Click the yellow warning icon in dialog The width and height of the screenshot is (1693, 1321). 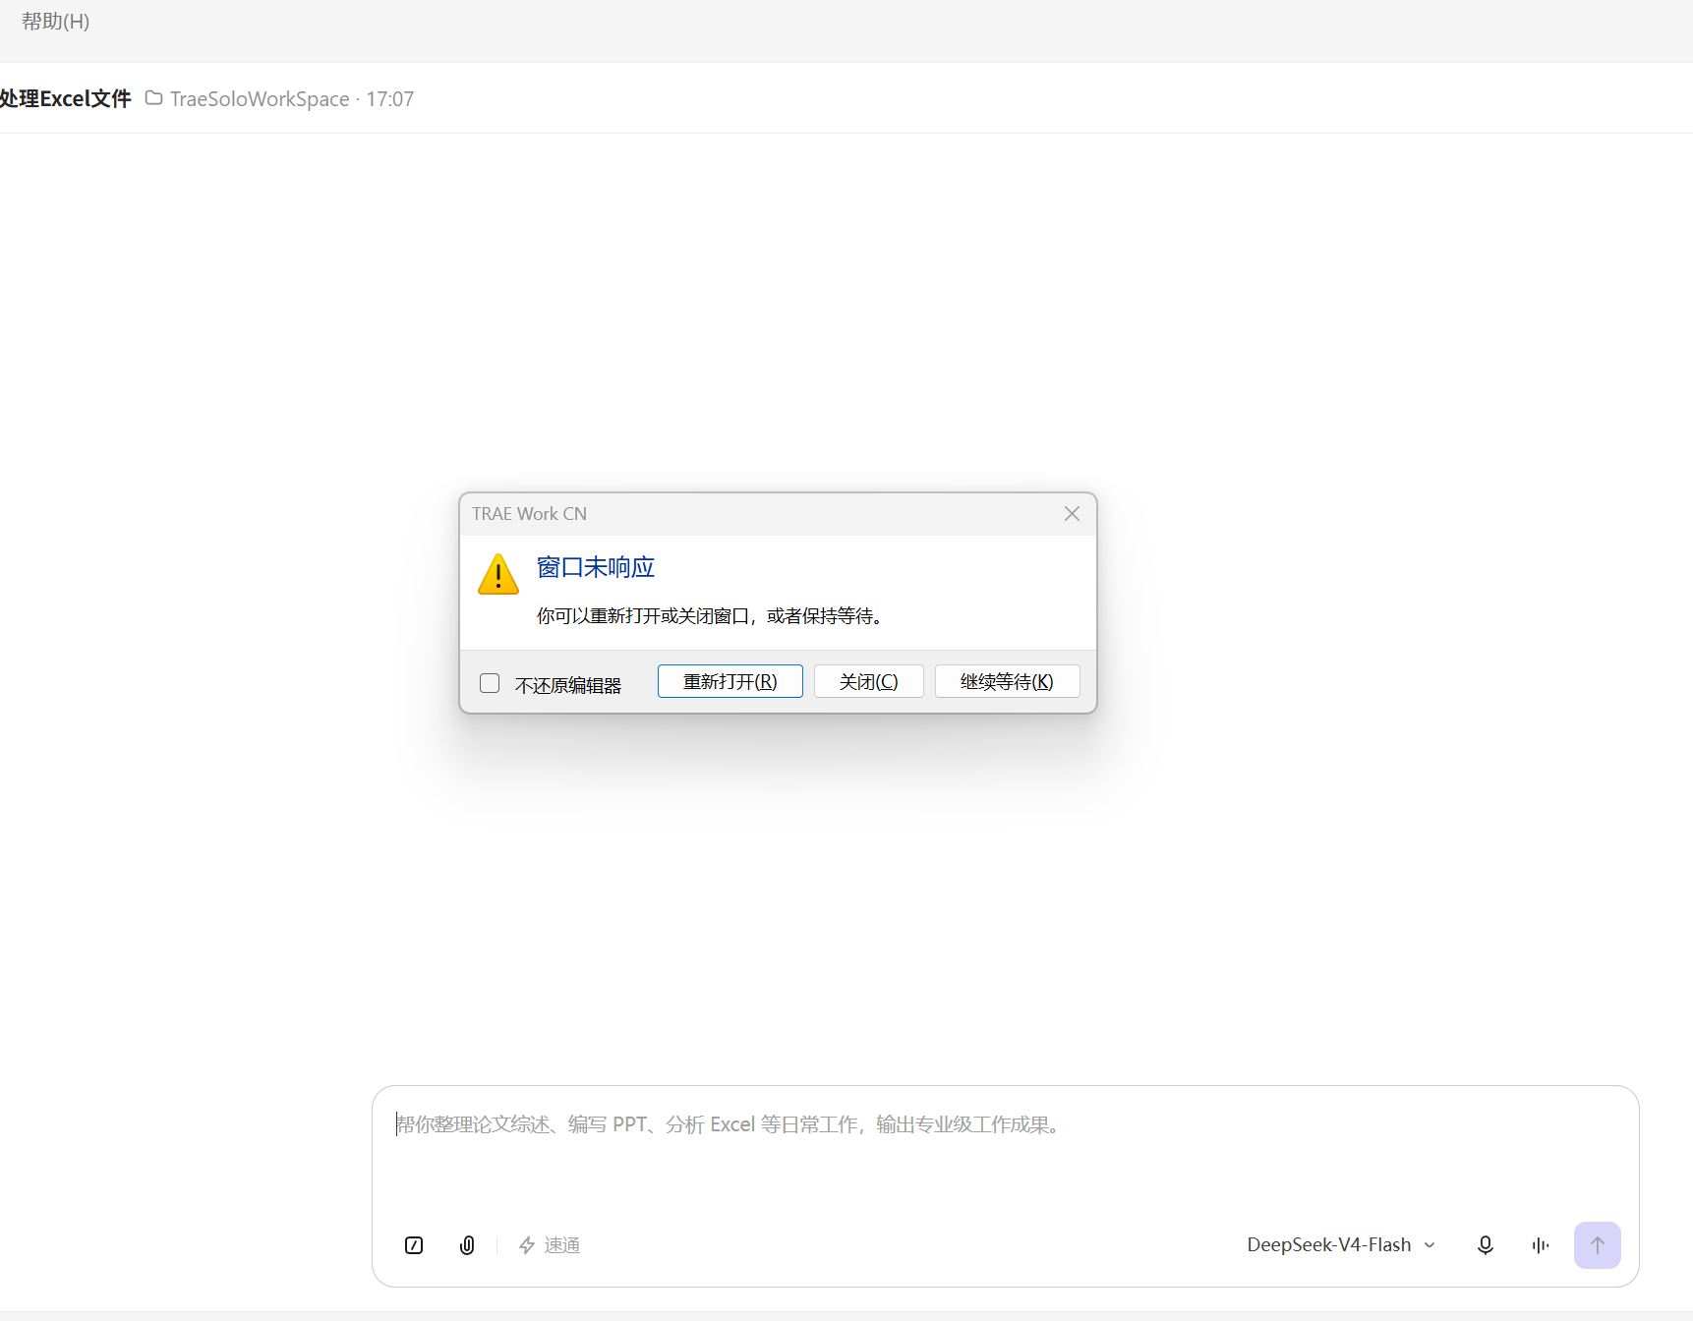tap(498, 575)
